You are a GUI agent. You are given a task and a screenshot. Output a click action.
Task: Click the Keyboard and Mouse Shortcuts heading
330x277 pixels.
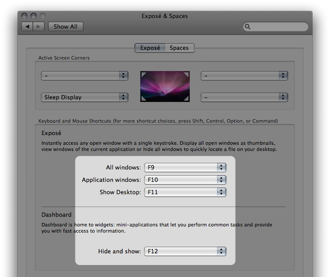tap(158, 121)
